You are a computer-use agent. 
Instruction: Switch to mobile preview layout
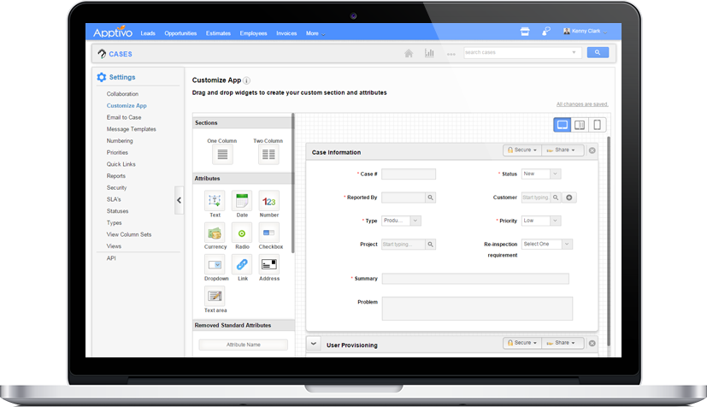tap(598, 125)
